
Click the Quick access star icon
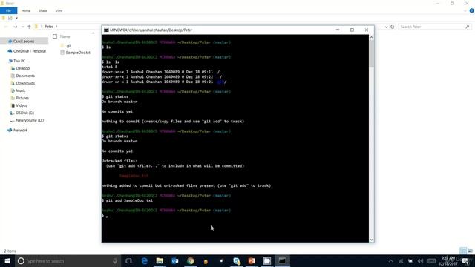click(10, 42)
